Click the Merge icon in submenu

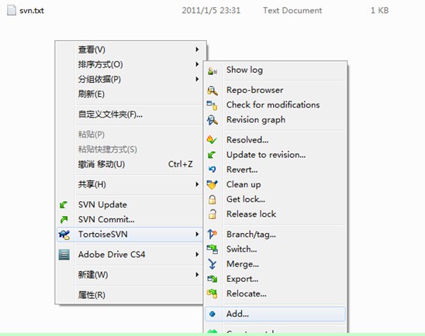click(212, 264)
